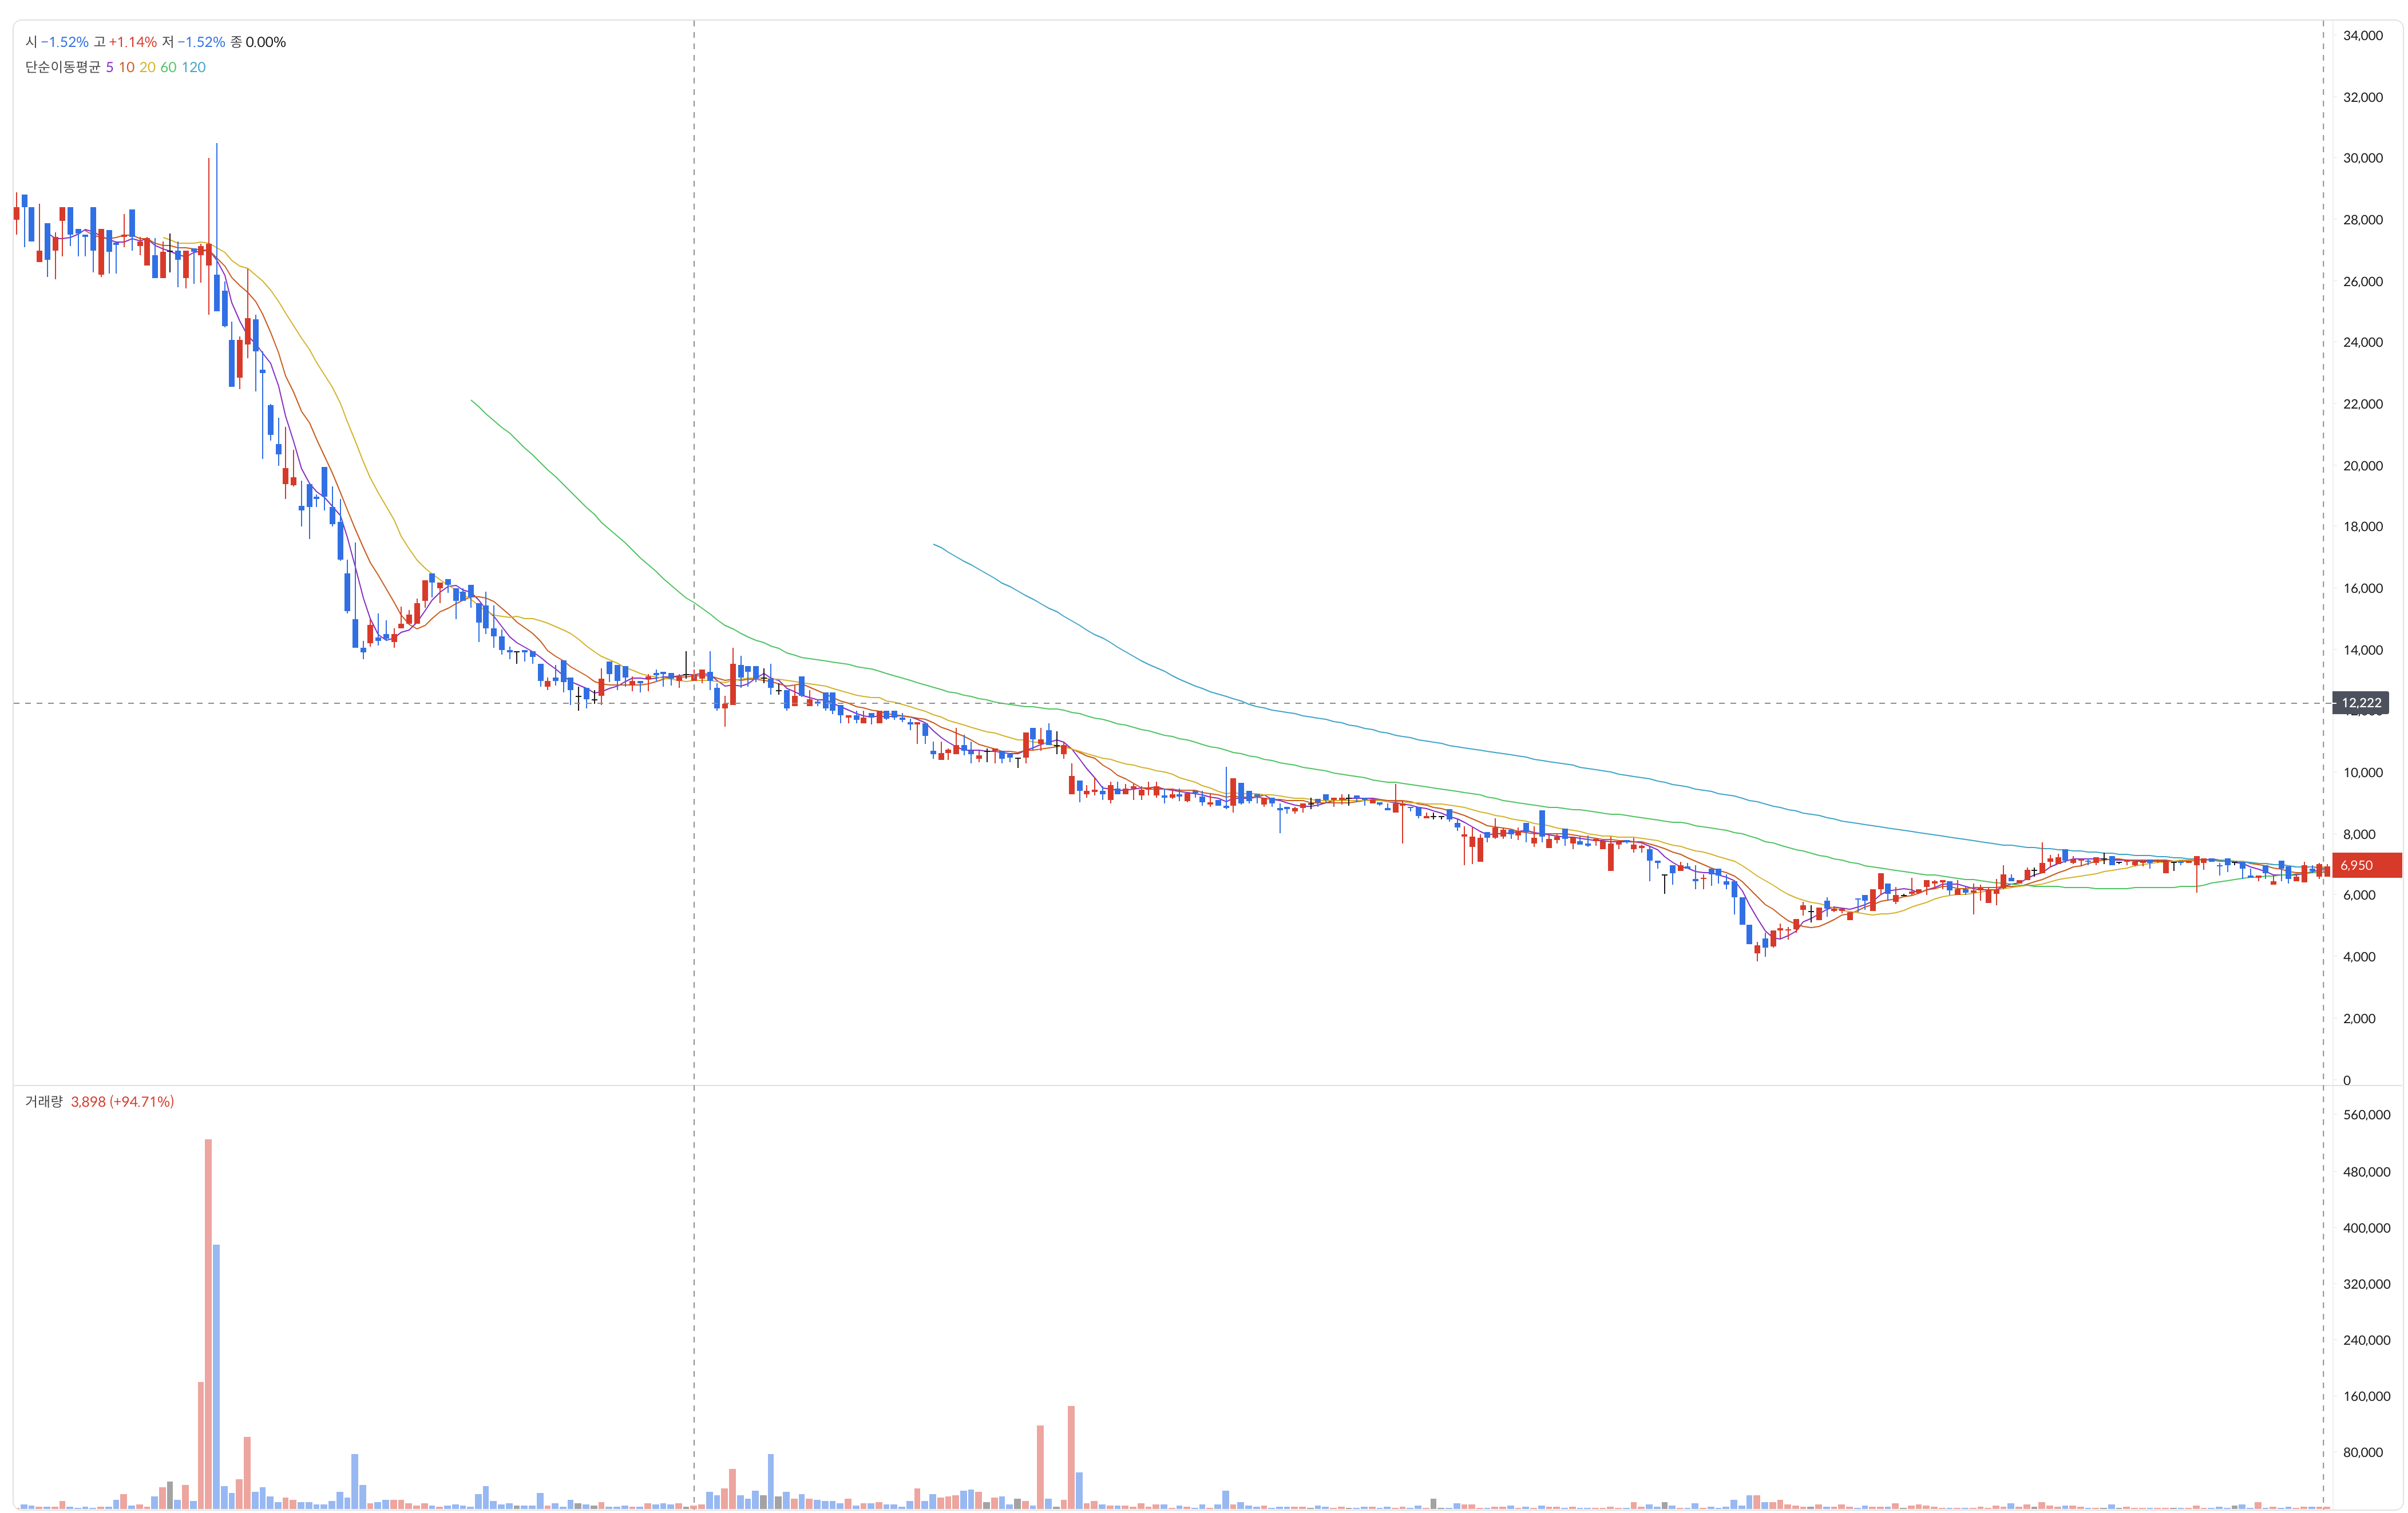
Task: Click the orange 10 moving-average label
Action: (x=126, y=67)
